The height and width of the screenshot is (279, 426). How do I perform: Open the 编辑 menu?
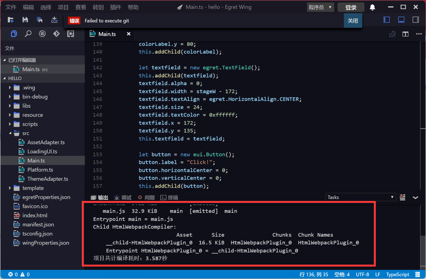(28, 7)
